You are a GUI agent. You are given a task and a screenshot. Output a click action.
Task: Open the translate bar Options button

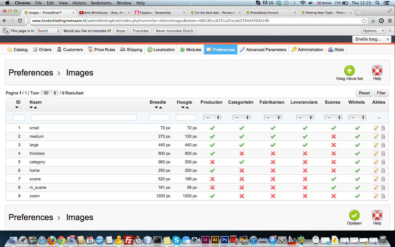click(x=373, y=31)
